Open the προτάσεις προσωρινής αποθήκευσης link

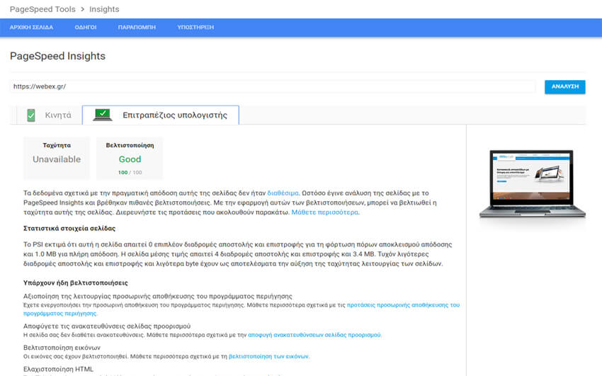point(403,305)
